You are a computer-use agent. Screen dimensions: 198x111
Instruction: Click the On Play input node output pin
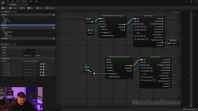pyautogui.click(x=92, y=22)
